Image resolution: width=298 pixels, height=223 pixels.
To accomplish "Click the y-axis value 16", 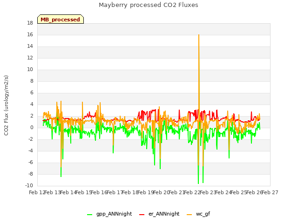I will 30,35.
